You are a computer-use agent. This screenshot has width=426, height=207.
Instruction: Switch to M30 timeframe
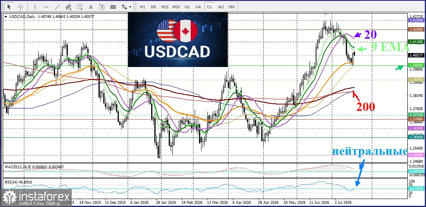pyautogui.click(x=176, y=7)
